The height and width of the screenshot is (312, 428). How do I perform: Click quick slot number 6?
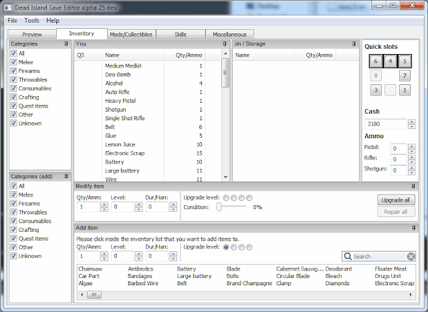(376, 61)
